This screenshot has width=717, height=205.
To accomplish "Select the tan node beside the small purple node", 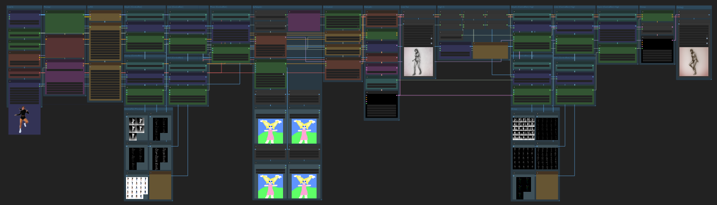I will (x=490, y=51).
